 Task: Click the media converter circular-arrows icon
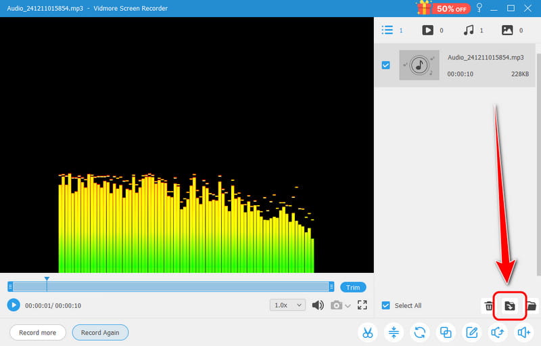420,332
